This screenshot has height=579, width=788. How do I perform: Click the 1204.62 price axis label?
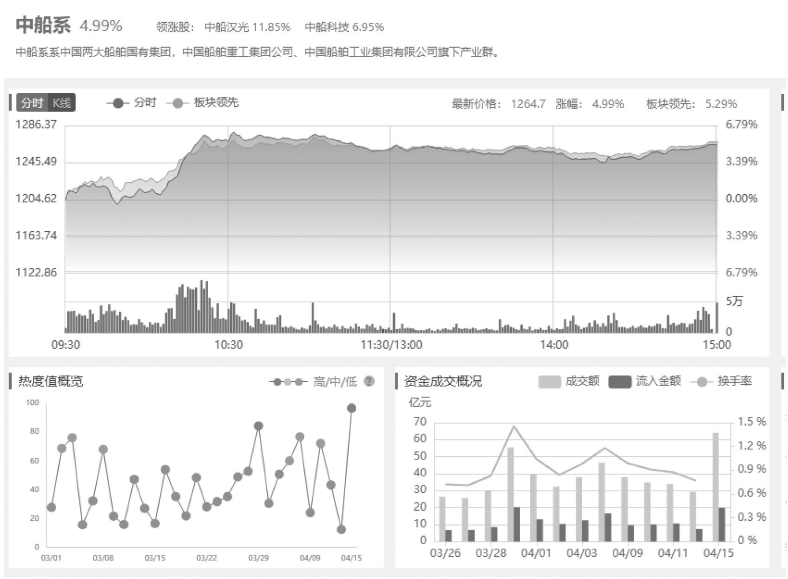pos(36,199)
